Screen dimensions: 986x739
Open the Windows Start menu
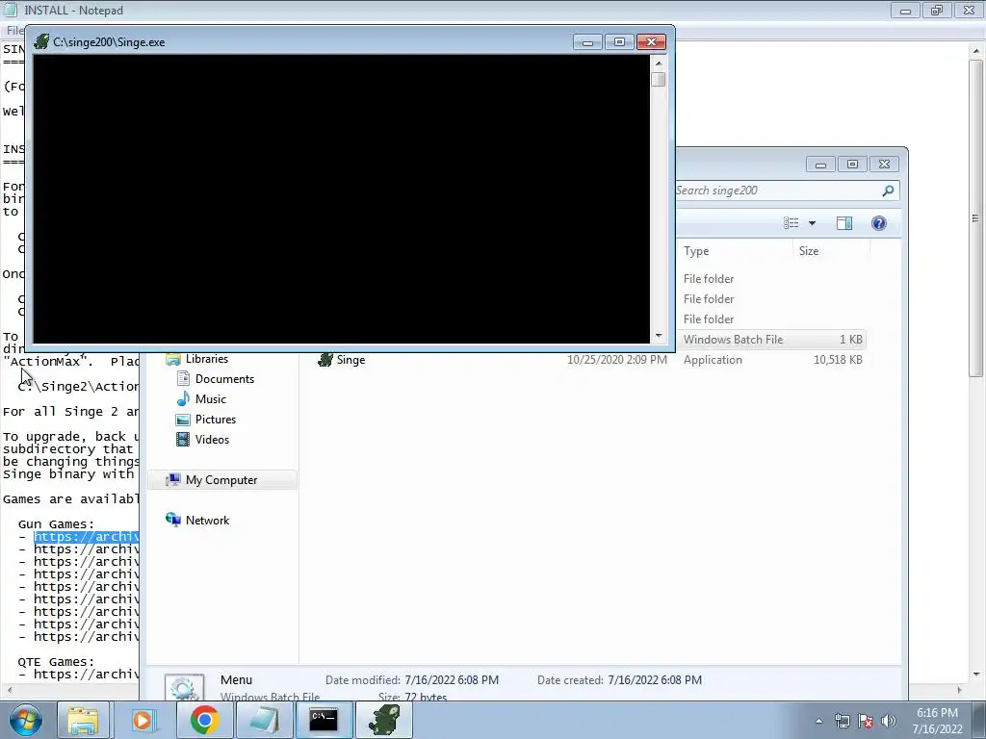(x=25, y=720)
